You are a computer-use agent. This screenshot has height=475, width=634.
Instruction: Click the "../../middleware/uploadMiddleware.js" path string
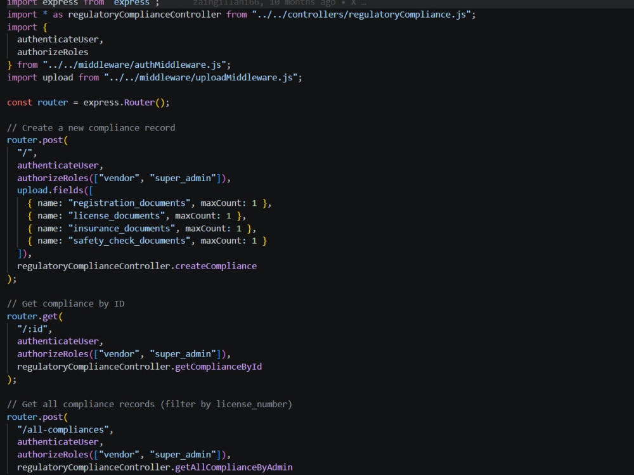[200, 77]
